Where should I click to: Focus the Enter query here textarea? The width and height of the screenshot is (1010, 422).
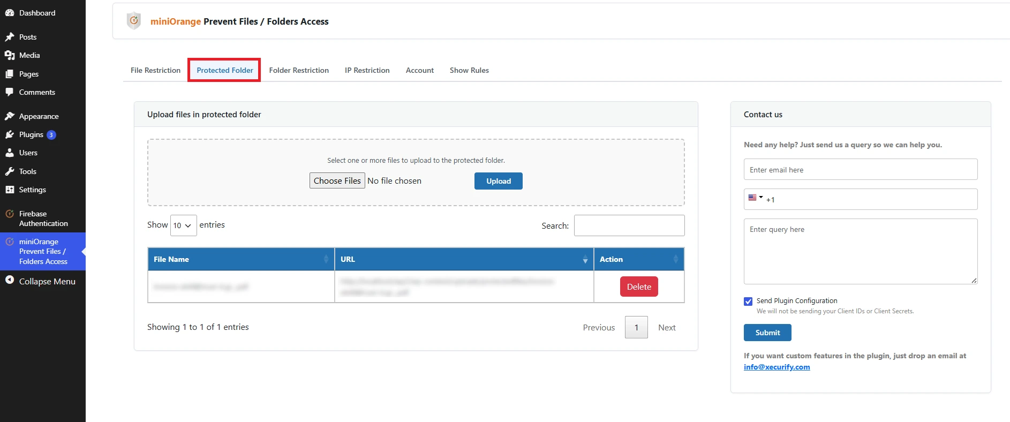861,251
